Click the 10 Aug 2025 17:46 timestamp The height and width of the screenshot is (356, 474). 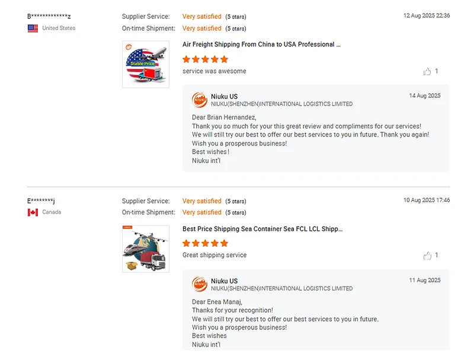pyautogui.click(x=427, y=200)
